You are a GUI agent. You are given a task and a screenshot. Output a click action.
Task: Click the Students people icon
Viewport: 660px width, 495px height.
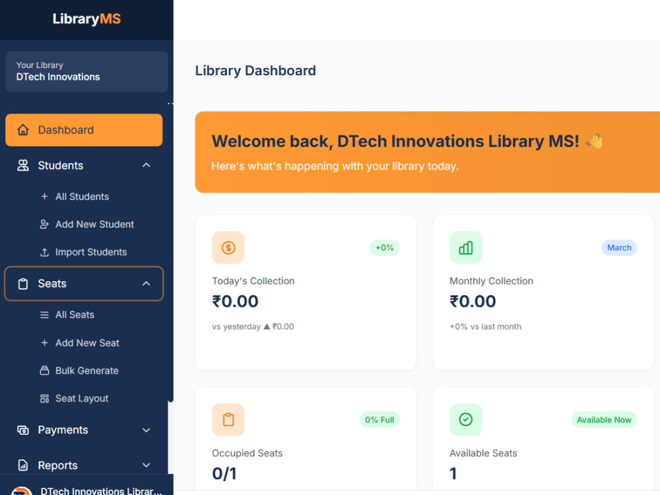[x=23, y=166]
